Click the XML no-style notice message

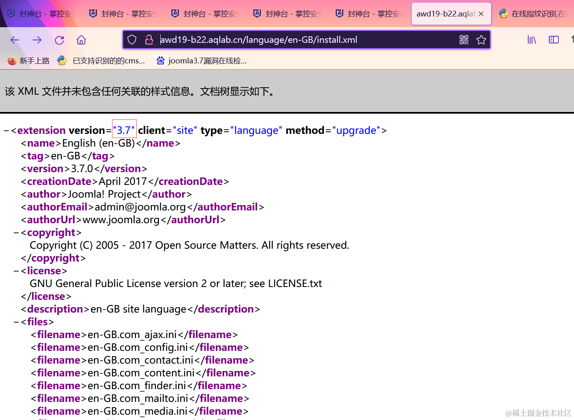coord(140,91)
